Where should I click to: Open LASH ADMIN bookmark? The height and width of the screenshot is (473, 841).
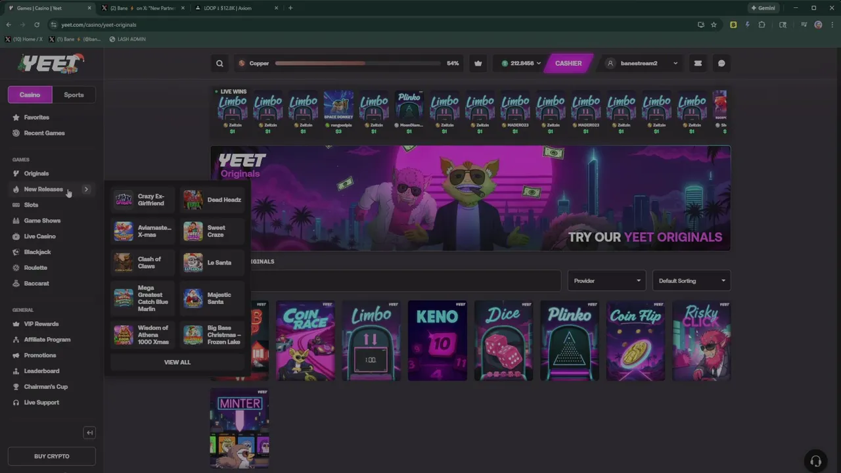pos(127,39)
